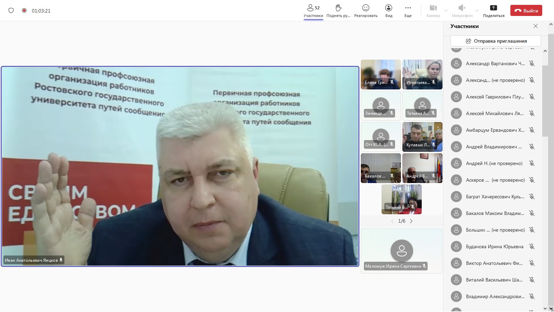
Task: Open the Reactions (Реагировать) menu
Action: (x=366, y=10)
